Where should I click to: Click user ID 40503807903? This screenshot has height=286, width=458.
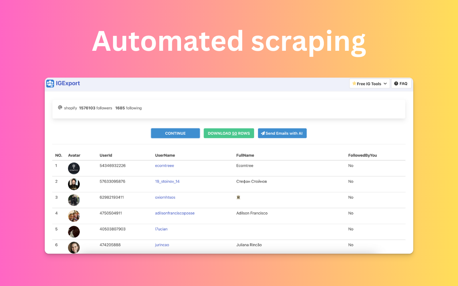pos(113,229)
